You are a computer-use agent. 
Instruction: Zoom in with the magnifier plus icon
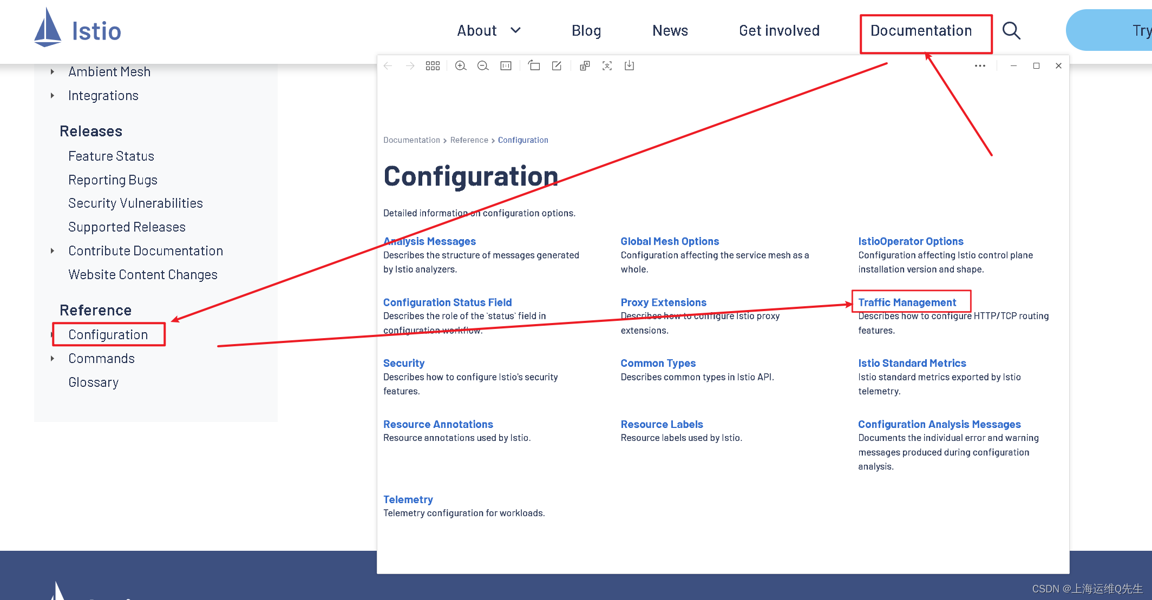pos(461,66)
